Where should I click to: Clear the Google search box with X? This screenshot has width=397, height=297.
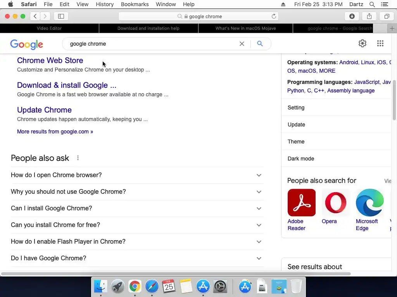242,44
